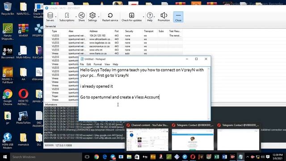Select the Trojan server row
Screen dimensions: 286x161
(x=62, y=96)
